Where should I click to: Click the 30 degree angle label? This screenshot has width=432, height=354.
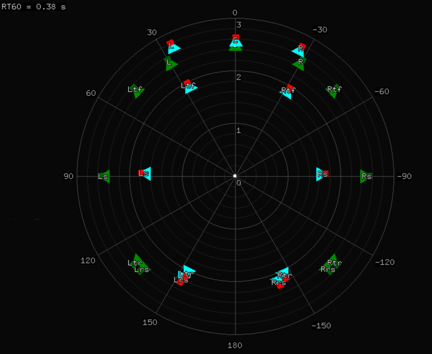152,32
